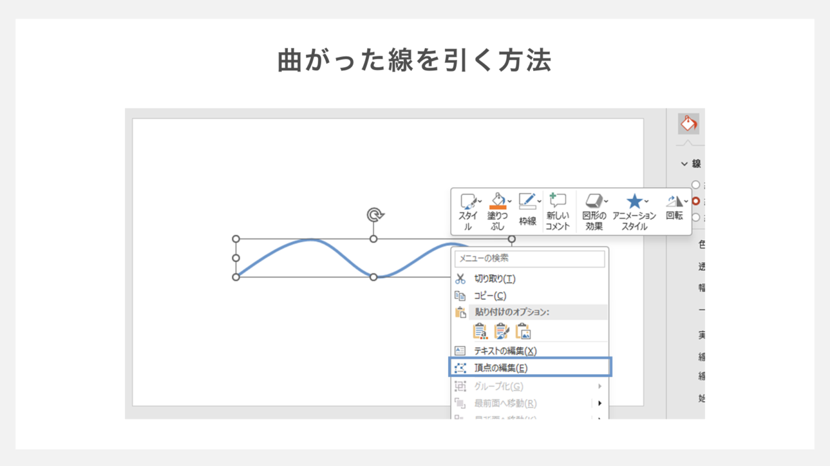
Task: Select the red highlighted line radio button
Action: tap(696, 201)
